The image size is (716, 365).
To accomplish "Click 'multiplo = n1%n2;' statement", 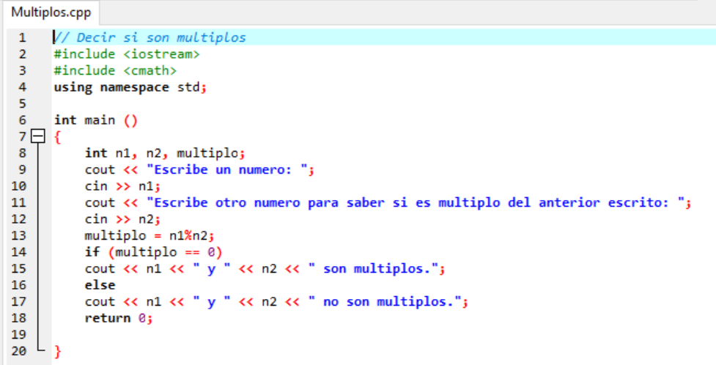I will [x=150, y=236].
